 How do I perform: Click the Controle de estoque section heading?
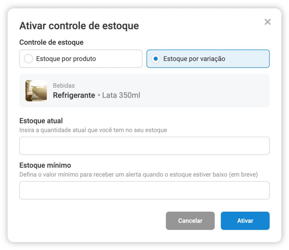coord(51,42)
